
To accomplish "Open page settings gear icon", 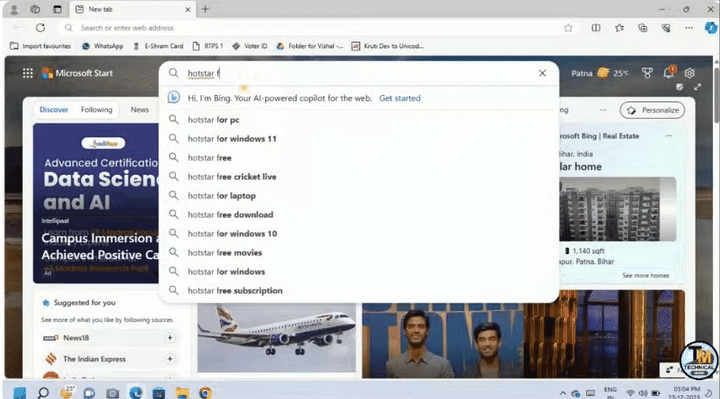I will coord(689,73).
